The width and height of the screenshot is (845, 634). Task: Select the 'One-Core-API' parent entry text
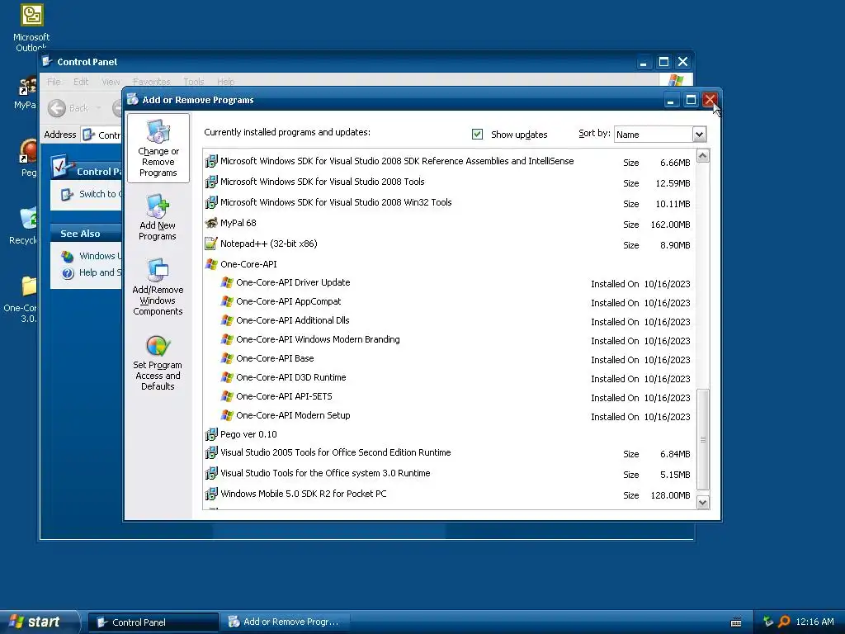pos(248,264)
